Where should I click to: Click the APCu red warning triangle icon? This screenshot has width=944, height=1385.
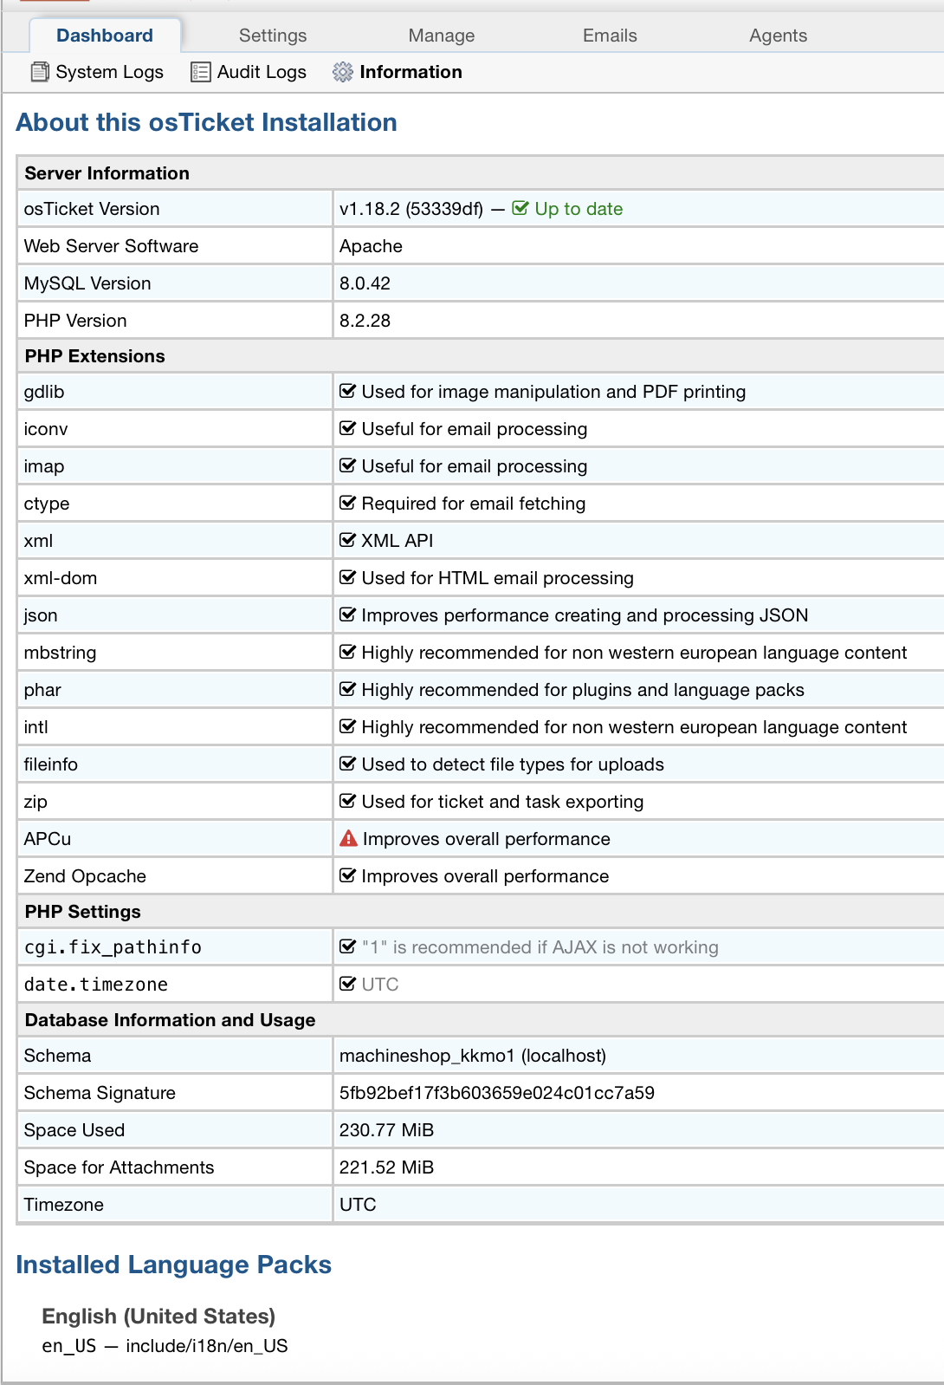348,838
